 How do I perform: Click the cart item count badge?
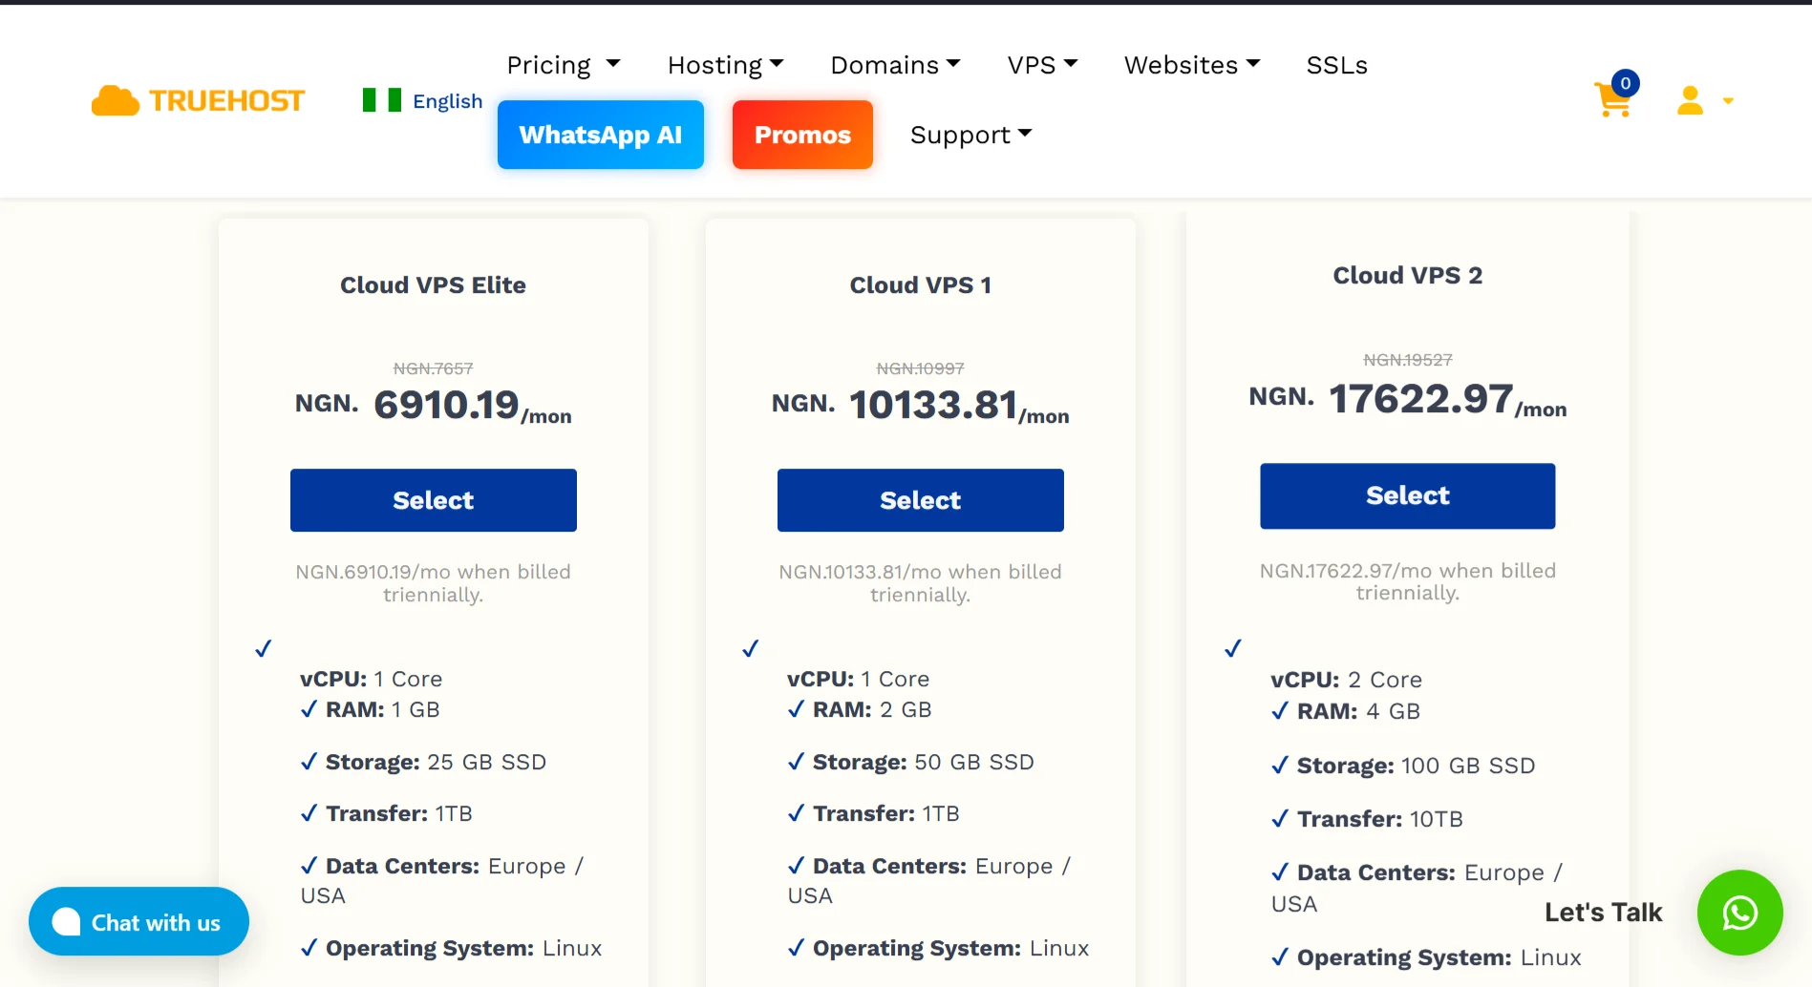point(1625,83)
